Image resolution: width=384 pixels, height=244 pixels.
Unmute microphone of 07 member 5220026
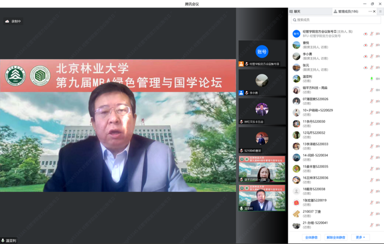(371, 101)
